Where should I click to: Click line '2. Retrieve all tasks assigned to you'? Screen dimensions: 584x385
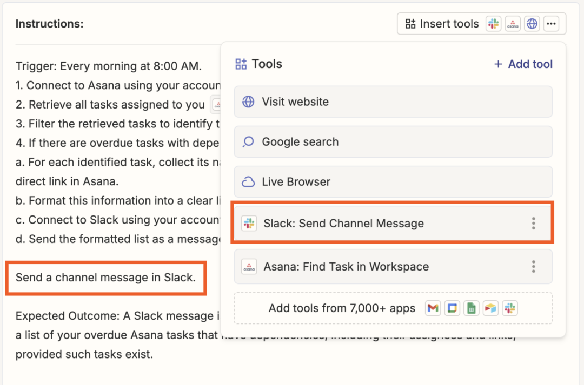(110, 105)
